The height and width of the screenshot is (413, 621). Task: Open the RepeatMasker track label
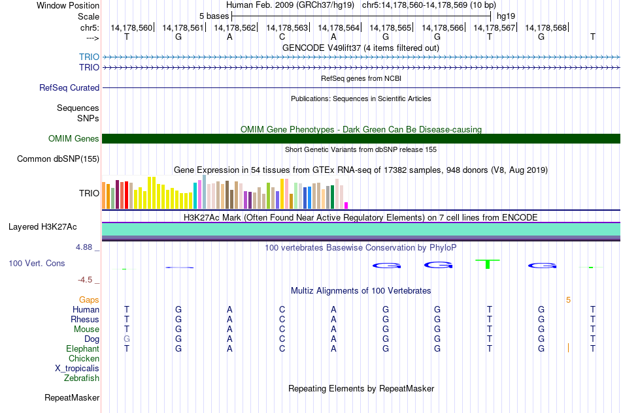[72, 397]
